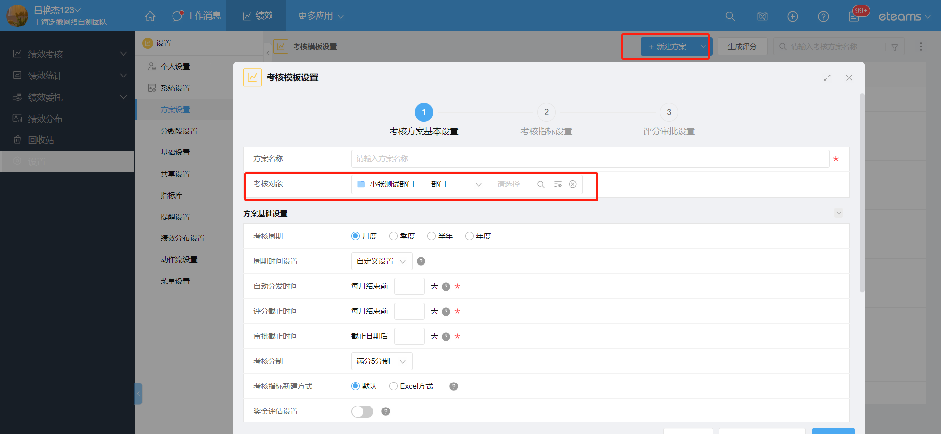
Task: Click help icon in 评分截止时间 row
Action: (x=446, y=312)
